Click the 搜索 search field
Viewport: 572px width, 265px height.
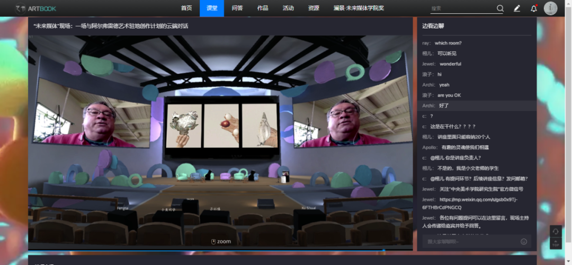(462, 8)
